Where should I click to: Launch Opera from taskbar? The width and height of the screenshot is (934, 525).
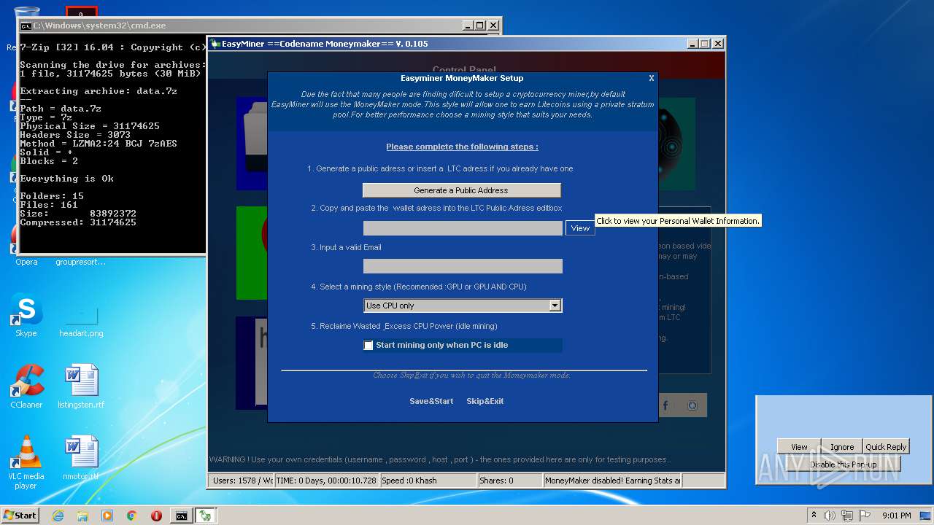tap(156, 516)
